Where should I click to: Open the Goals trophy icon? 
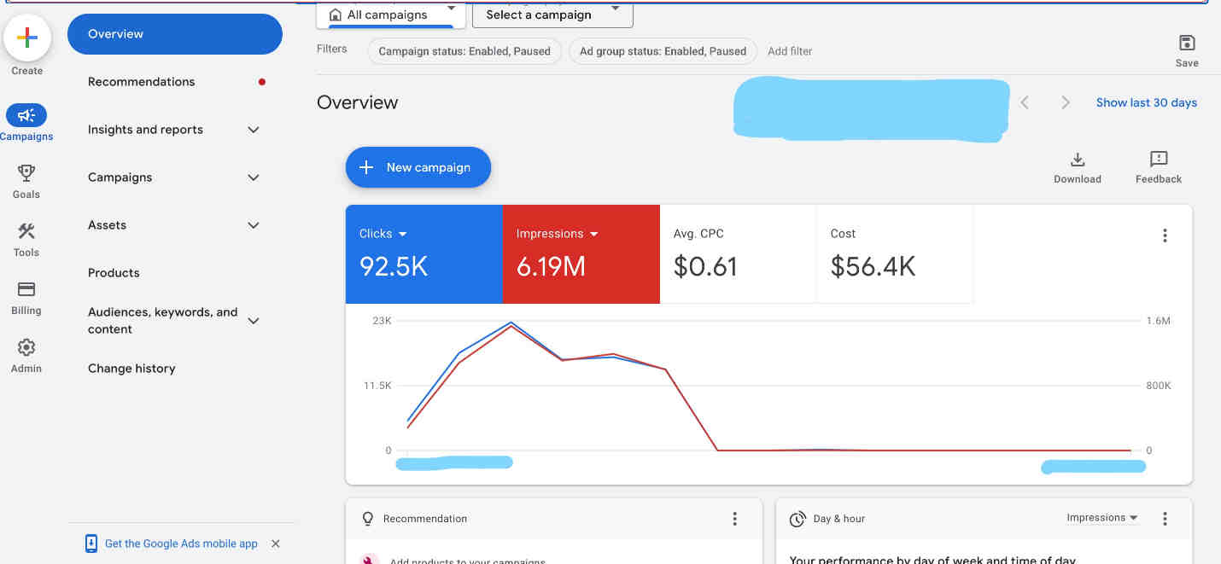pyautogui.click(x=26, y=173)
